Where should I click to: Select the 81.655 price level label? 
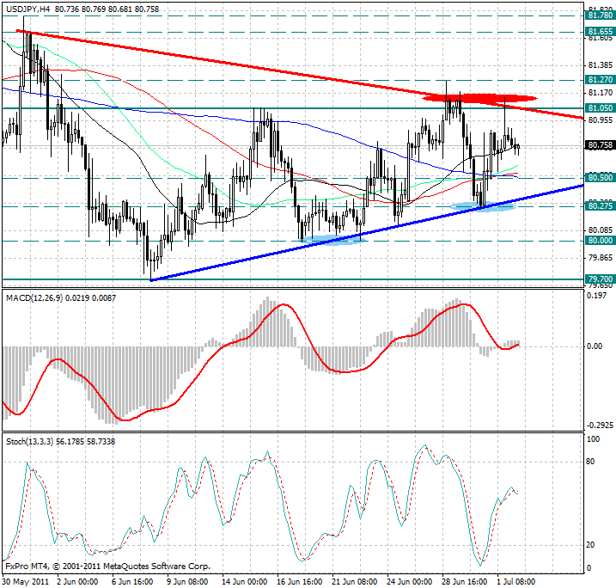600,32
